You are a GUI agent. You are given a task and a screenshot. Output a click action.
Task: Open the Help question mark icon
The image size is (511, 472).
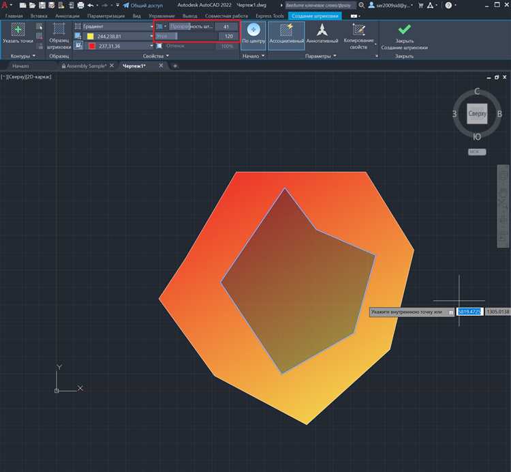(x=448, y=5)
